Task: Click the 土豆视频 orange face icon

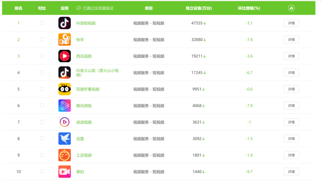Action: coord(64,155)
